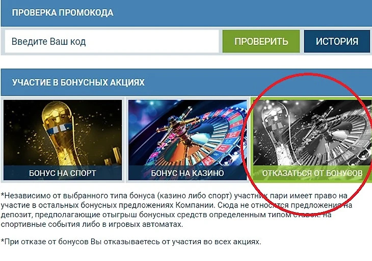Select the colorful roulette wheel casino image
This screenshot has height=261, width=372.
(x=188, y=133)
